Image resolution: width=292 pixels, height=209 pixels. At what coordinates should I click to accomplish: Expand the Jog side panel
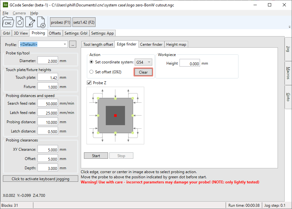(x=288, y=49)
